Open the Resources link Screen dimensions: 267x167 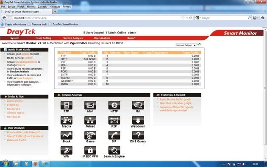coord(14,109)
